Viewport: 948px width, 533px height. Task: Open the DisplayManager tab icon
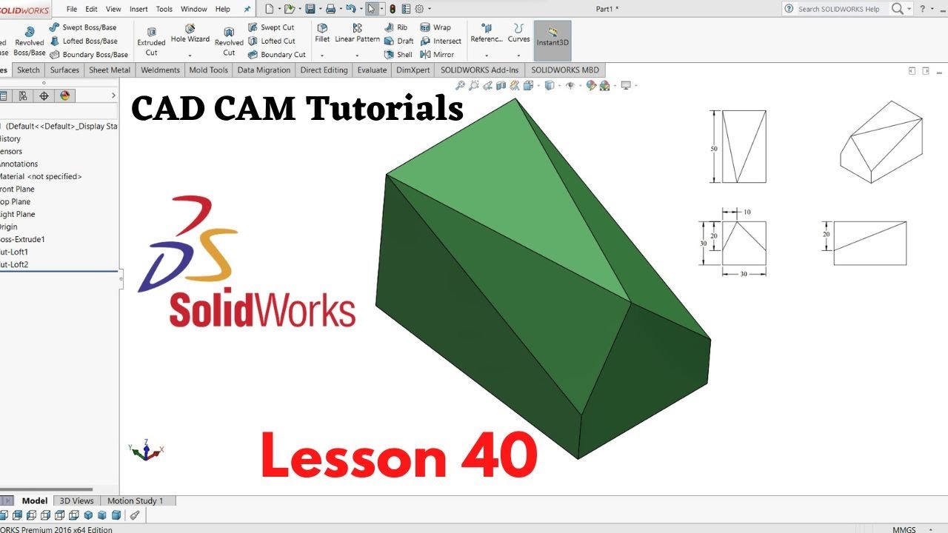pyautogui.click(x=64, y=95)
